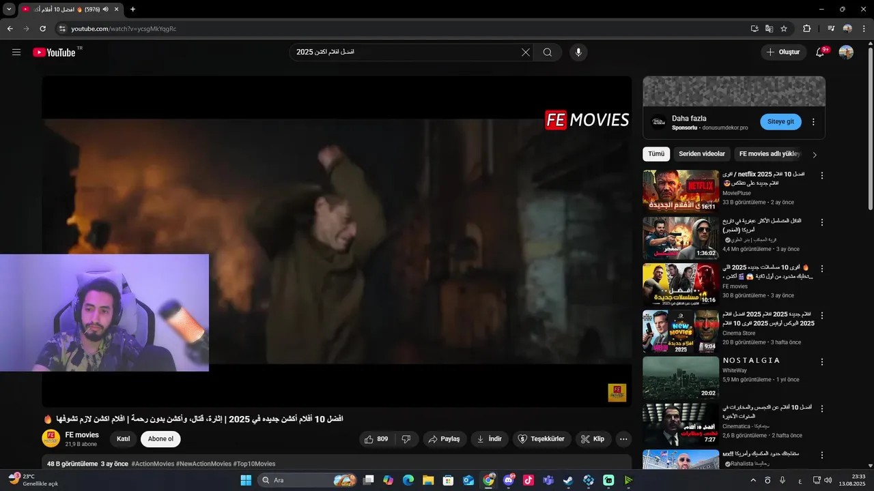Click the Siteye git ad button
This screenshot has width=874, height=491.
click(x=780, y=122)
